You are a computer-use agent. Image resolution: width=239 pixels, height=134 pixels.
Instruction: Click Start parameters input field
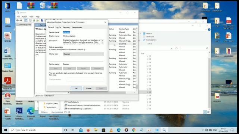[x=85, y=79]
